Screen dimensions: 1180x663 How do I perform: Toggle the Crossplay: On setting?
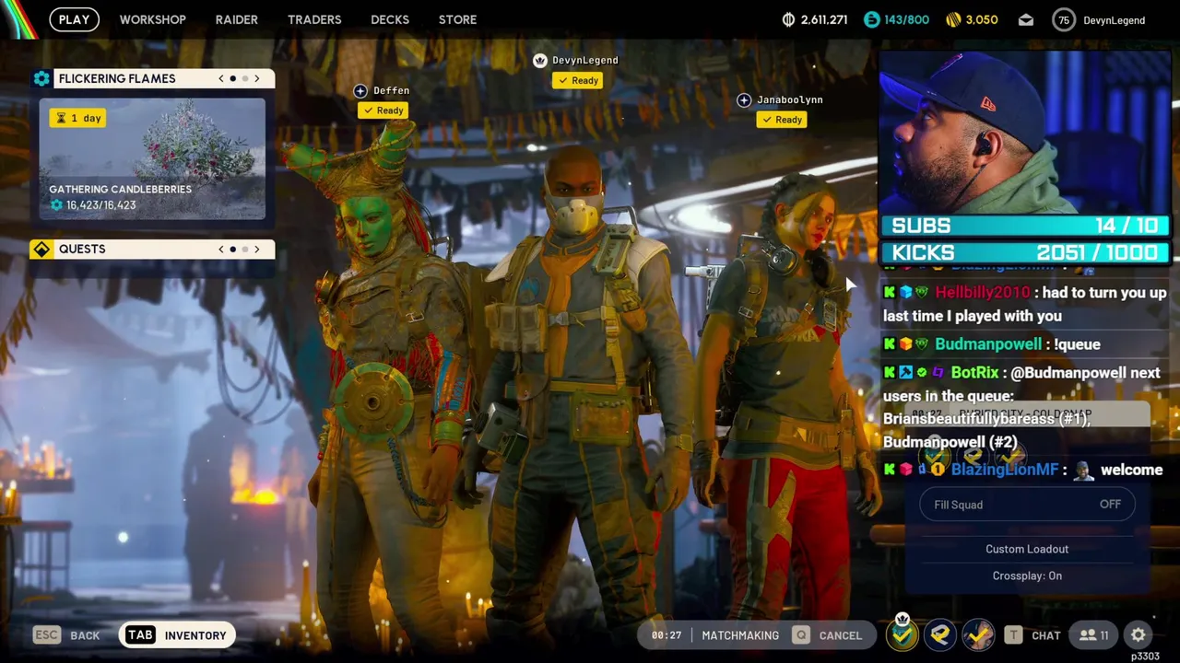[x=1027, y=576]
